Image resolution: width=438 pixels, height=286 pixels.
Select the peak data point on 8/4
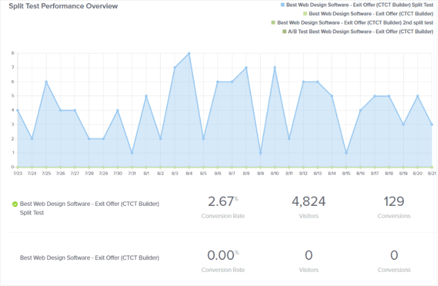(x=190, y=53)
